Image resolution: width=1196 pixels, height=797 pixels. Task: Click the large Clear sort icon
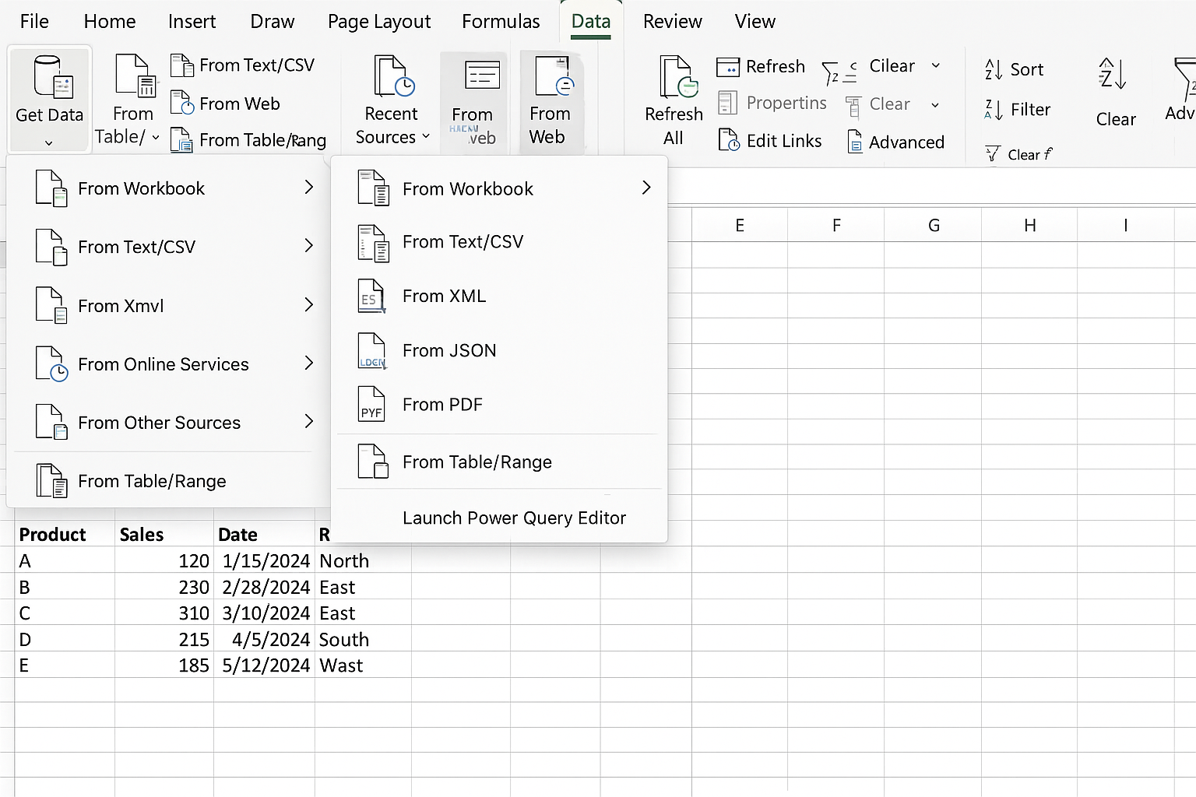click(x=1113, y=75)
